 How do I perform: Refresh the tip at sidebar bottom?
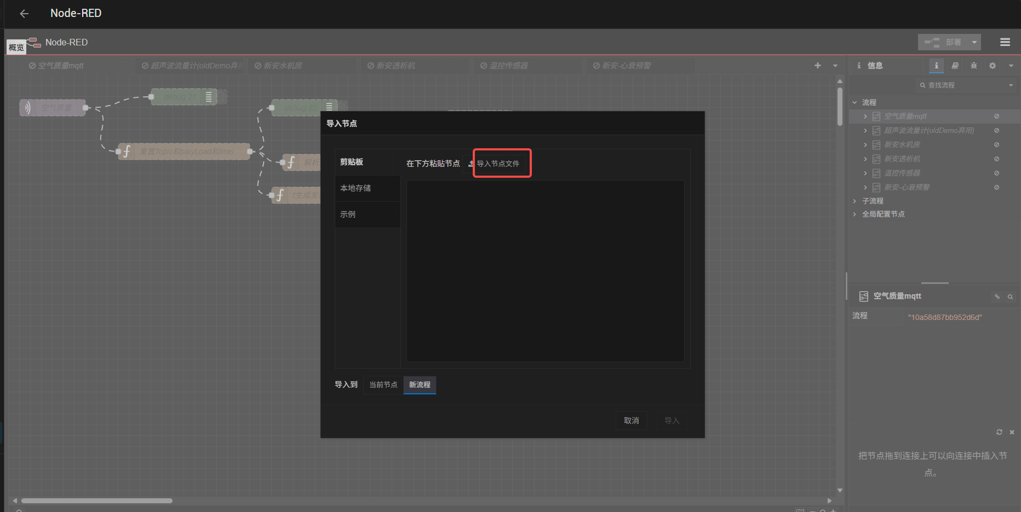coord(999,432)
